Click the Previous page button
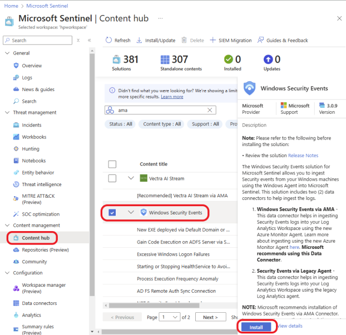Image resolution: width=346 pixels, height=335 pixels. [122, 317]
